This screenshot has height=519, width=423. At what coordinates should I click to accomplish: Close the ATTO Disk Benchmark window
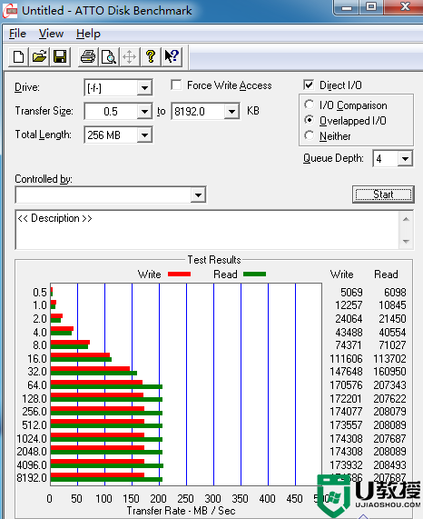405,7
